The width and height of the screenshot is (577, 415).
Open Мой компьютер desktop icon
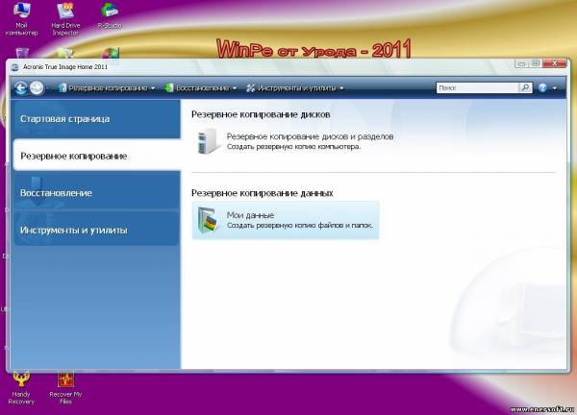21,18
